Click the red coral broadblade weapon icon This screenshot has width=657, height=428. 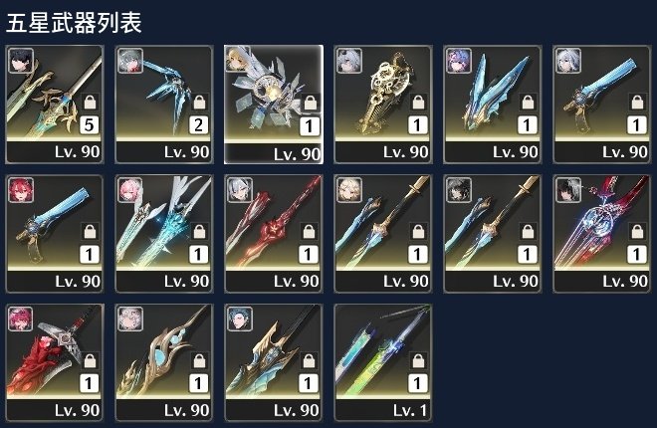(x=55, y=351)
